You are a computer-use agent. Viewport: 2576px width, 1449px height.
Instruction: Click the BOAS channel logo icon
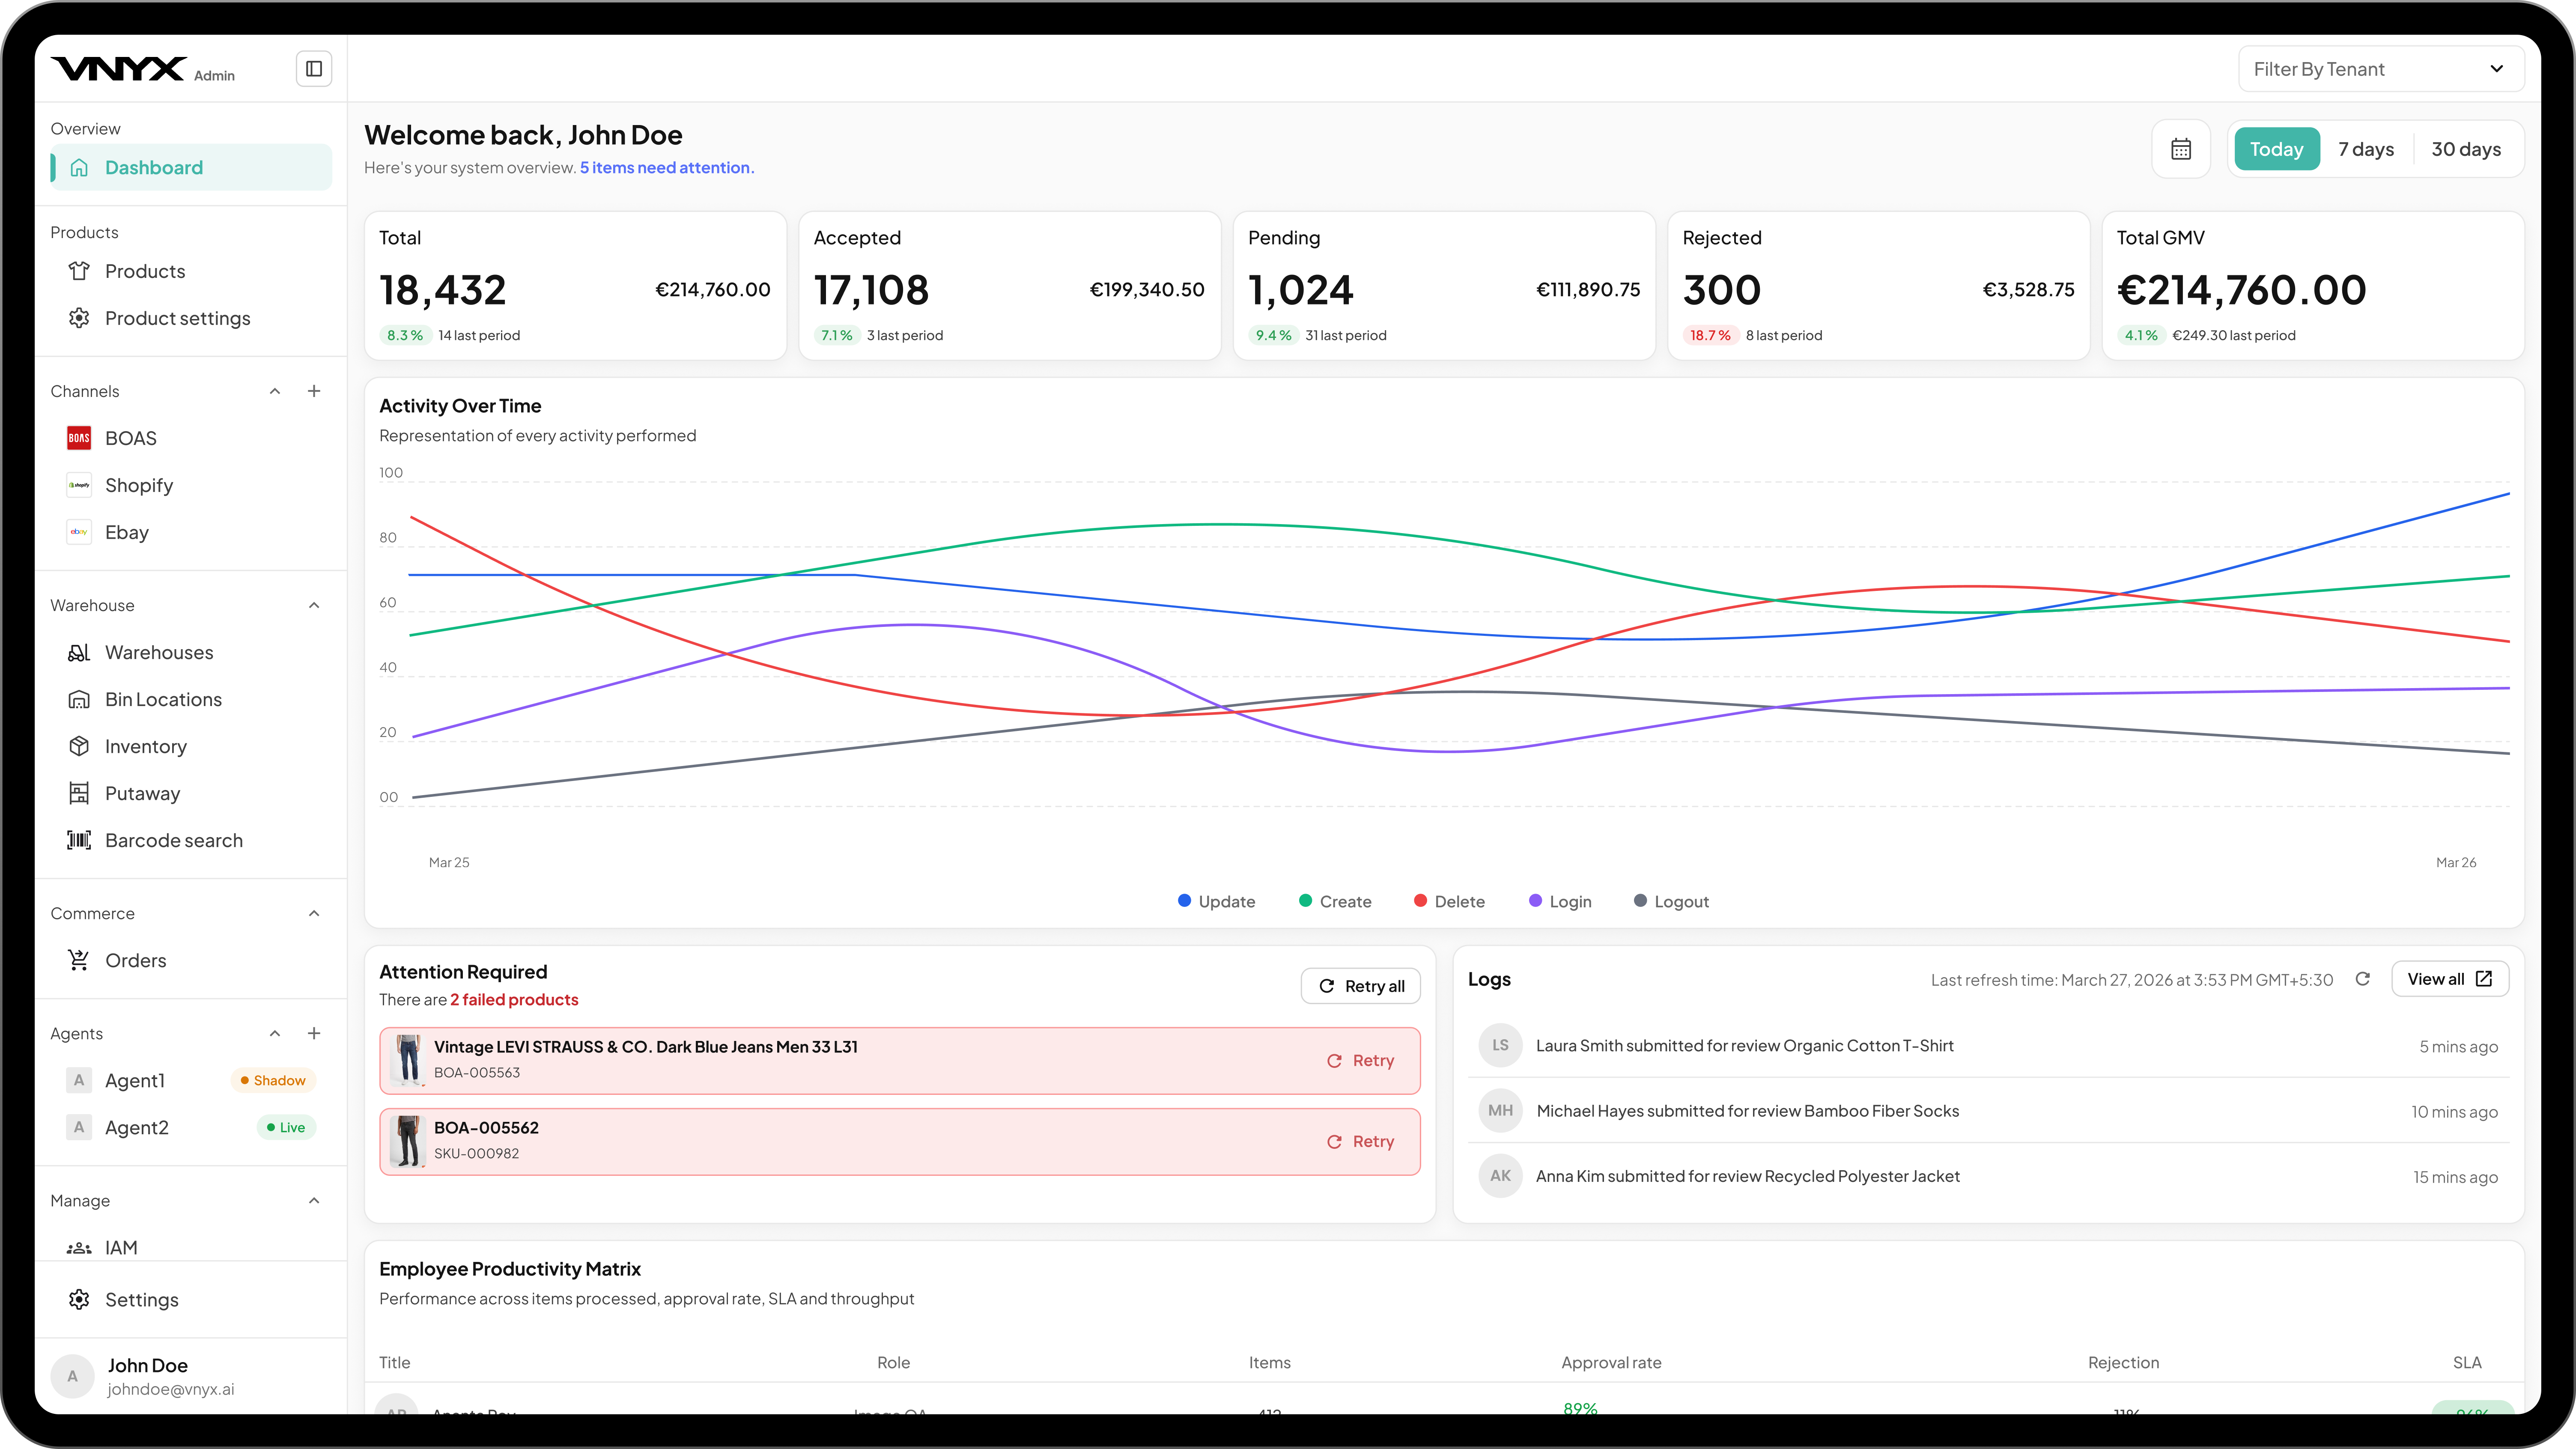[x=79, y=438]
